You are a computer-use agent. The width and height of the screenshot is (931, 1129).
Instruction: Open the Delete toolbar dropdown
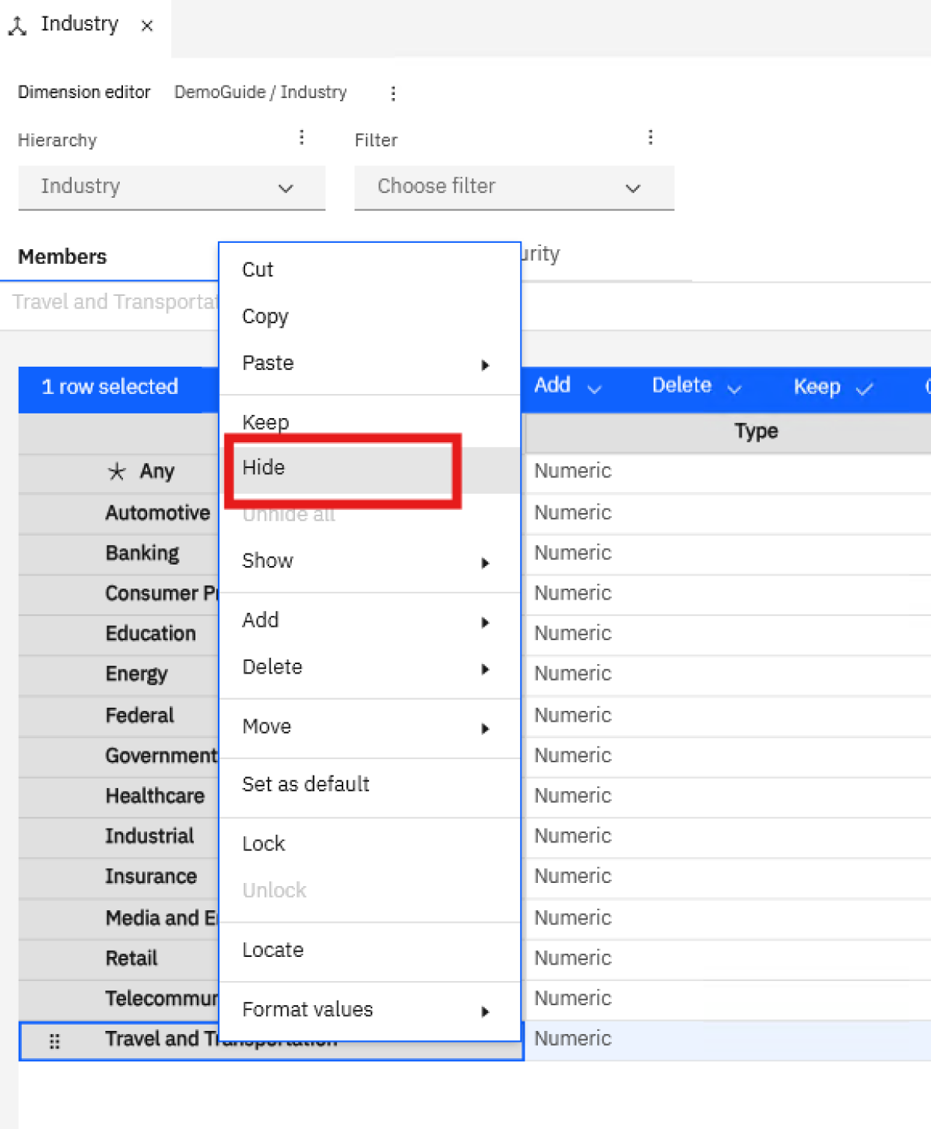point(696,386)
